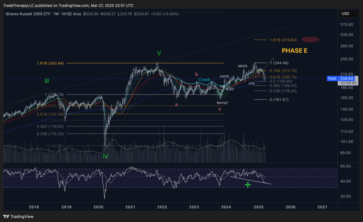Click the red wave 'b' label
The image size is (363, 222).
click(x=196, y=74)
